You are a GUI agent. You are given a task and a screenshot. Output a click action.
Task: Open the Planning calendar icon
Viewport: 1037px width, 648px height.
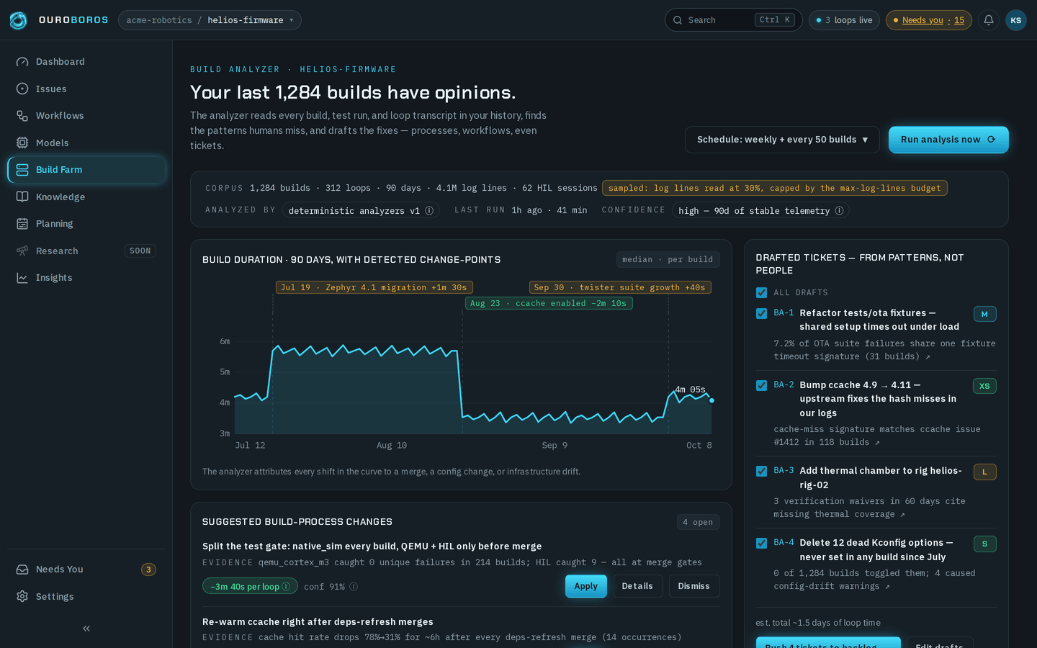(x=22, y=224)
